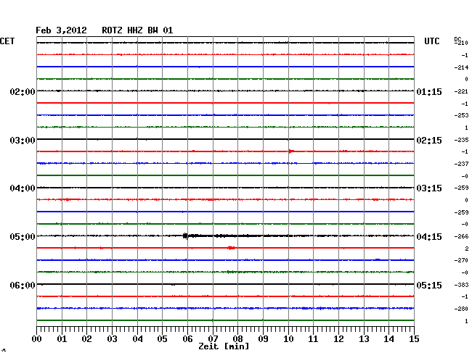Click the 05:15 UTC time label
472x358 pixels.
(x=429, y=285)
